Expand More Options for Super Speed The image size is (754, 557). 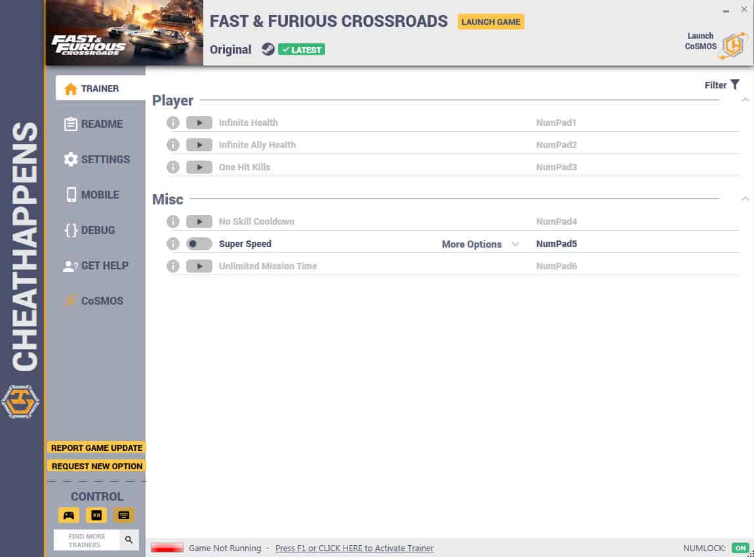tap(480, 244)
